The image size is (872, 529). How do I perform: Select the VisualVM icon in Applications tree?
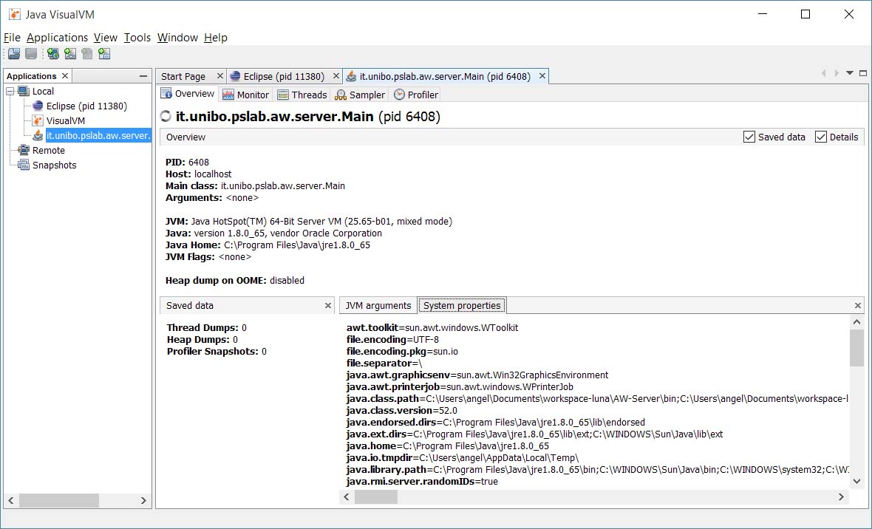[x=38, y=120]
